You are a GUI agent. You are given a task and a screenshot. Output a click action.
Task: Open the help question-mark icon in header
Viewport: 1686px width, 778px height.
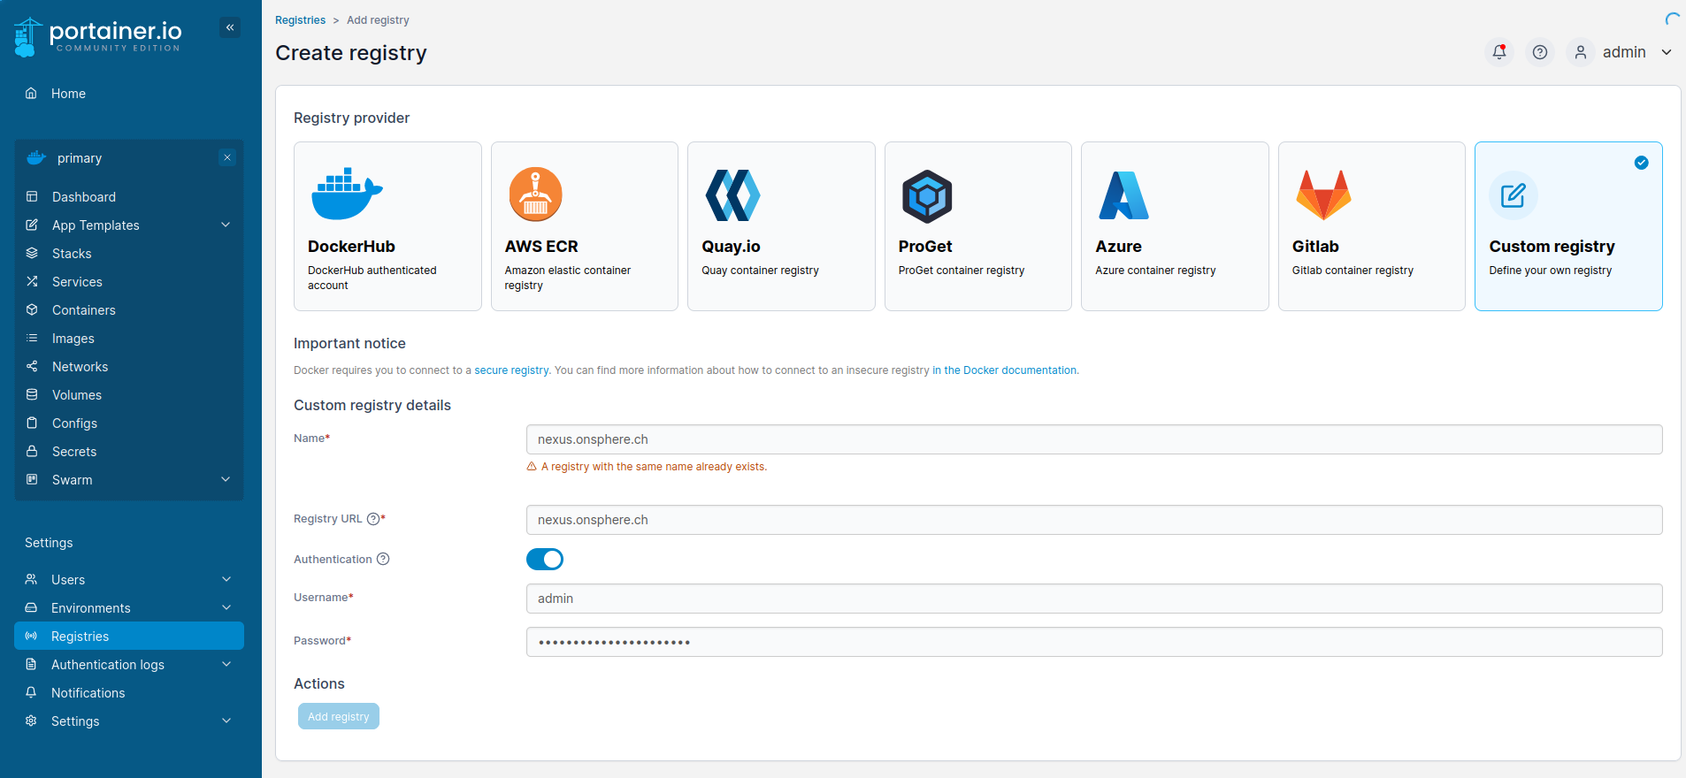pos(1540,52)
